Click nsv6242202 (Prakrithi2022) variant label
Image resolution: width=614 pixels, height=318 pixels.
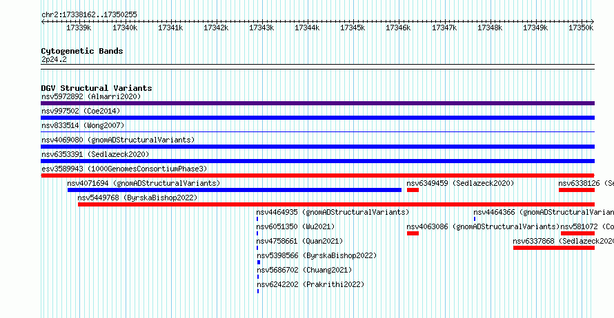click(x=310, y=284)
